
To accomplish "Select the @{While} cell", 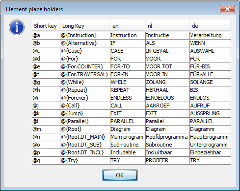I will [85, 82].
